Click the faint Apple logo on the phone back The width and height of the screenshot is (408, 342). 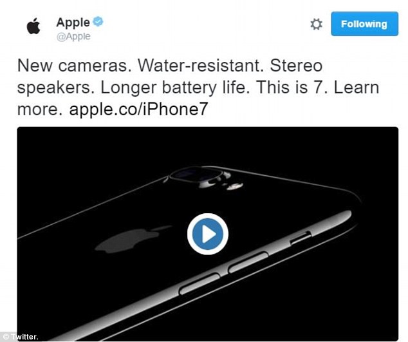pos(132,239)
